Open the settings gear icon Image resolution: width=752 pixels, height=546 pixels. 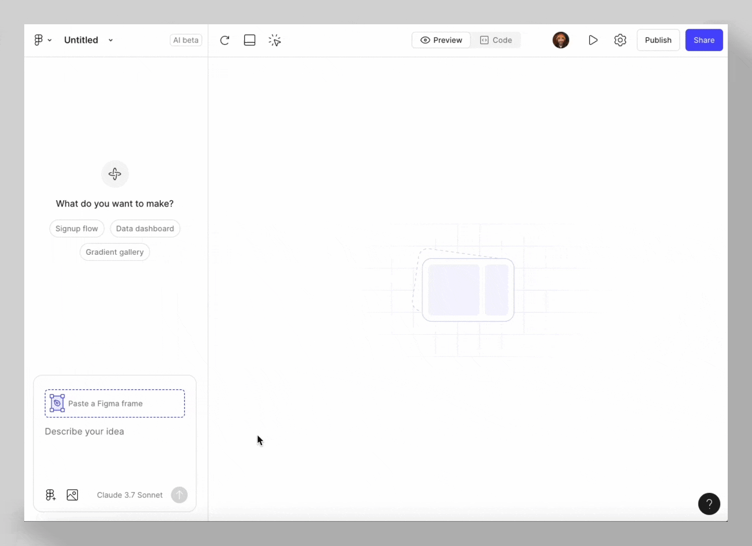click(x=620, y=40)
